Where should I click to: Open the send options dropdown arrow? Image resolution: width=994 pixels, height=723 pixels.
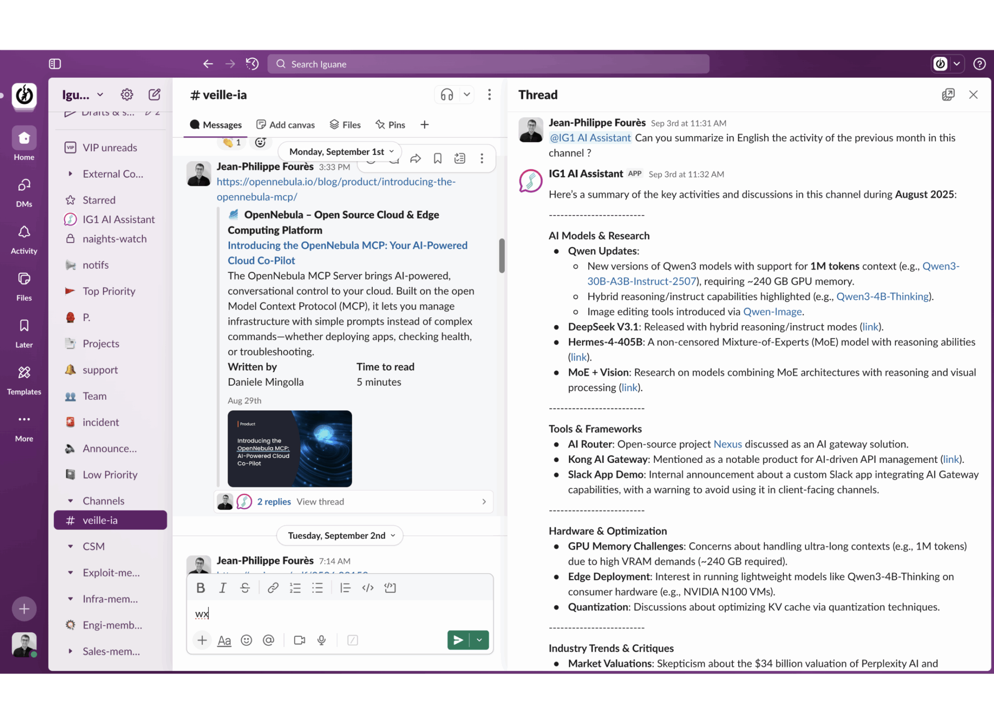pyautogui.click(x=480, y=640)
